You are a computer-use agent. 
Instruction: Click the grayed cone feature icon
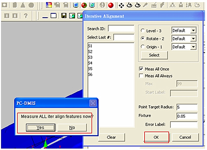(x=23, y=5)
